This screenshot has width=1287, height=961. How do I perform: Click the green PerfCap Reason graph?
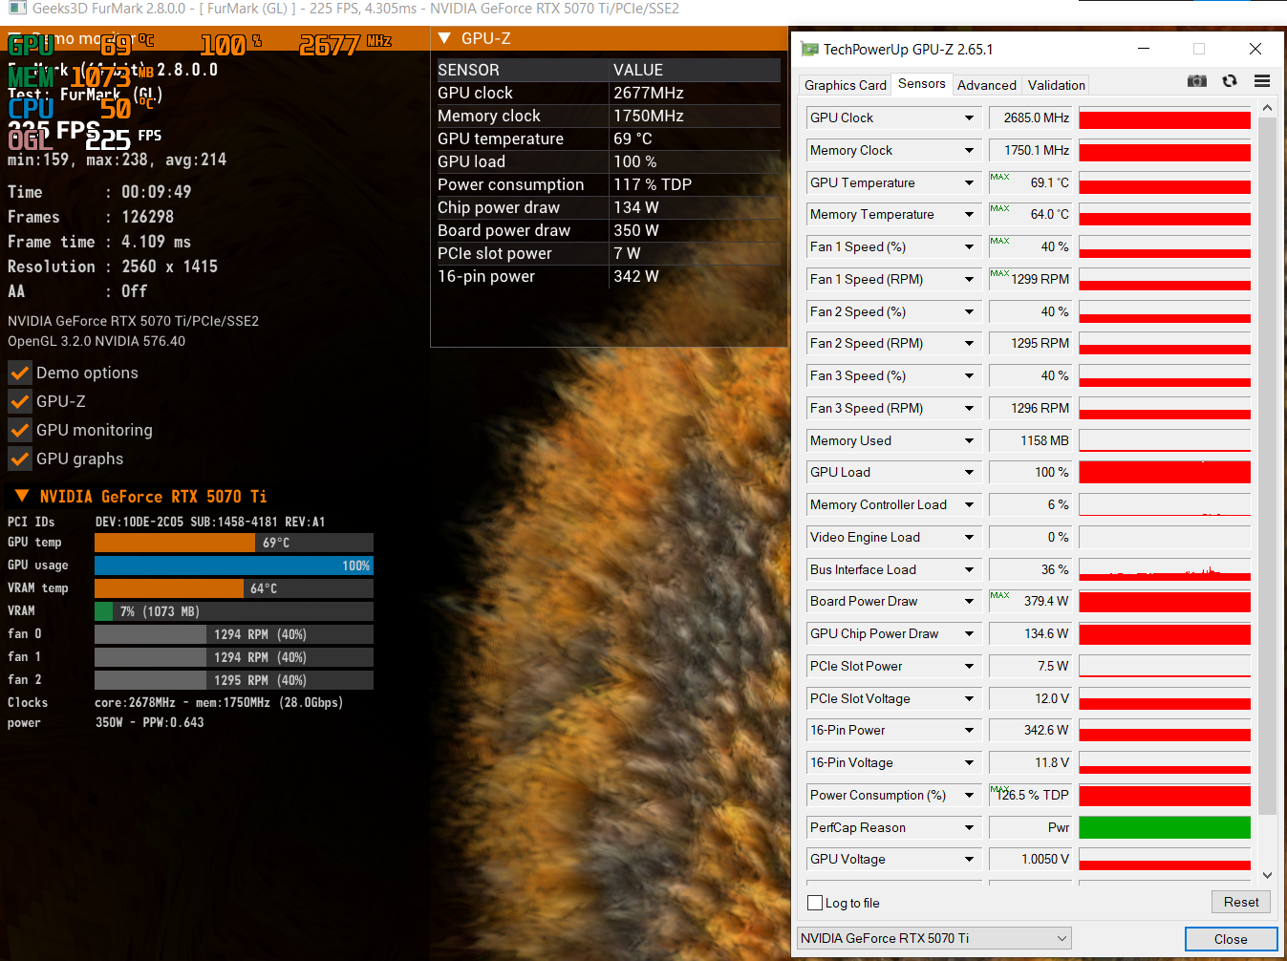(1165, 827)
